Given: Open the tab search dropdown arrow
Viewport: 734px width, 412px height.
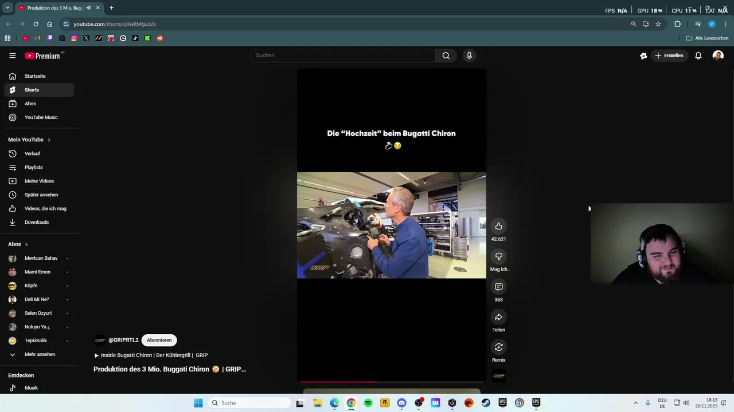Looking at the screenshot, I should click(x=7, y=8).
